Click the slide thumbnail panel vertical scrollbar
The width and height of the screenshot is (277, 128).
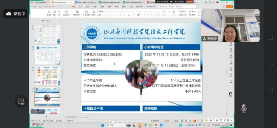[x=62, y=74]
